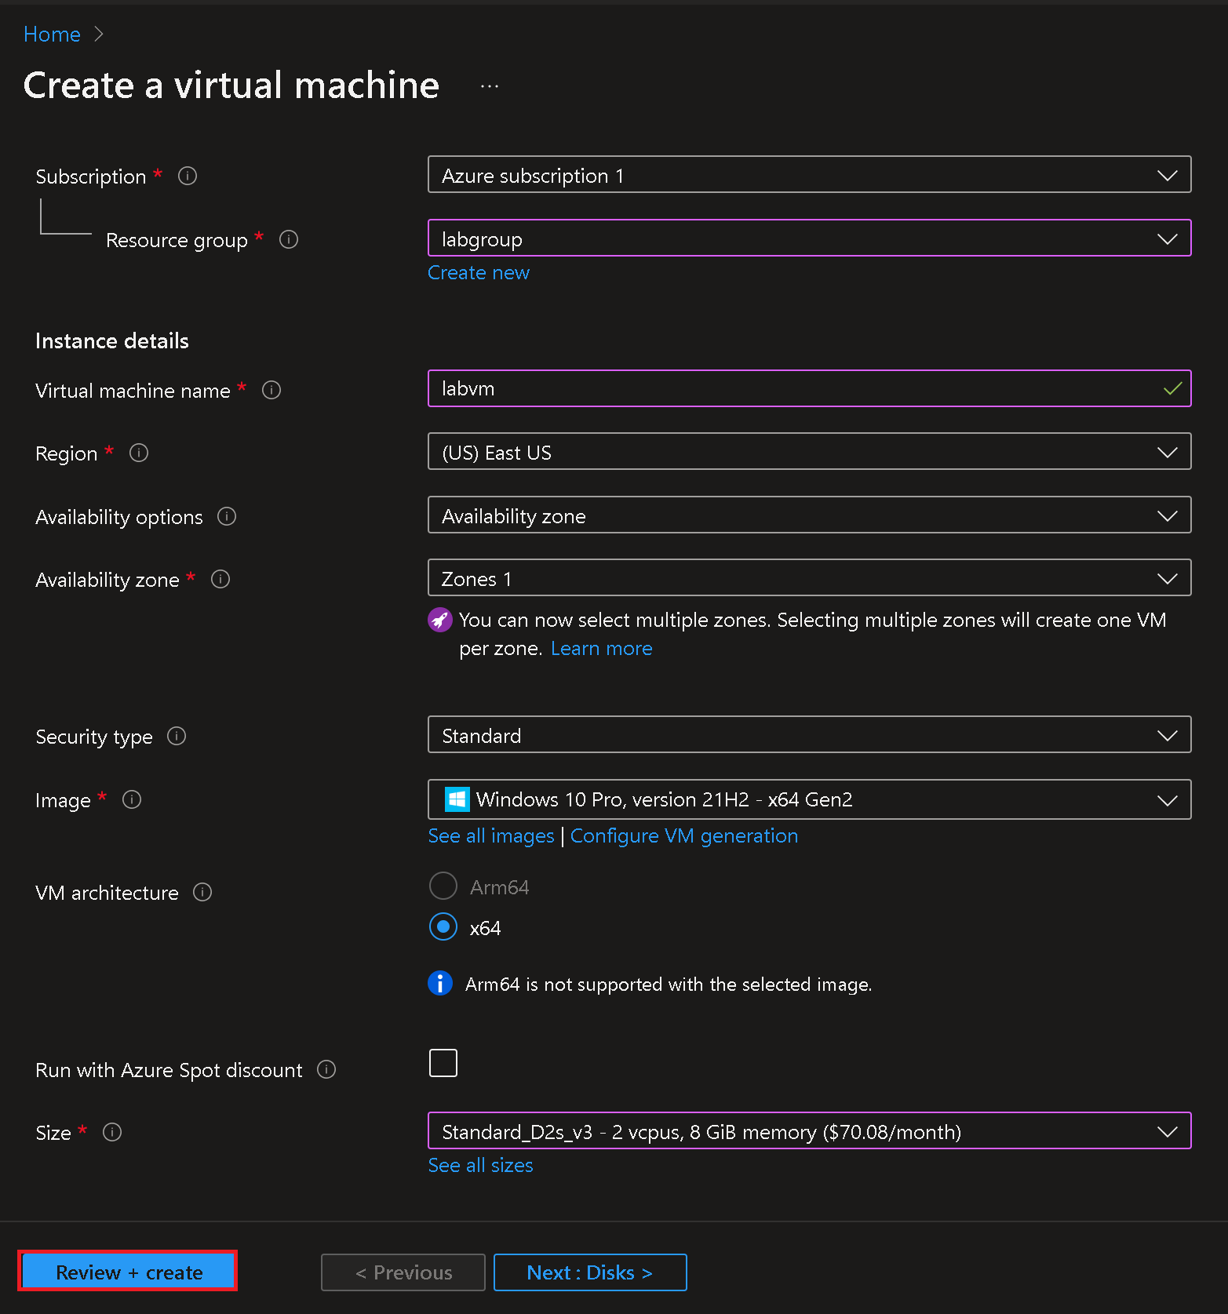This screenshot has height=1314, width=1228.
Task: Open the Region dropdown
Action: click(x=809, y=452)
